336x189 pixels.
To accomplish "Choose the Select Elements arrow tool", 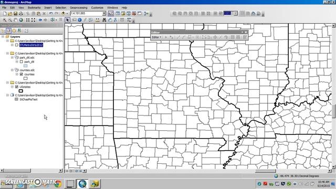I will coord(68,20).
